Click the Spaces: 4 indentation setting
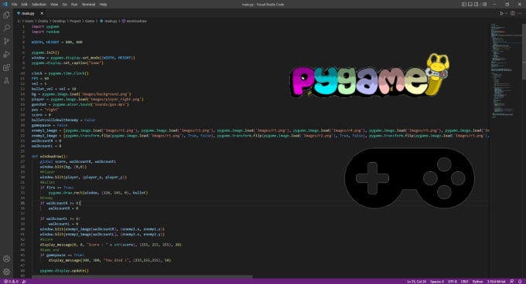 [437, 282]
